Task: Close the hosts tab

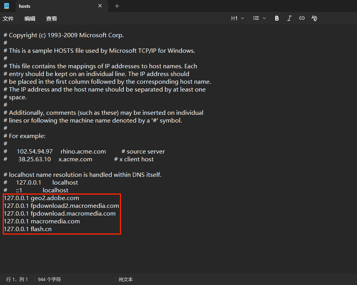Action: click(x=100, y=6)
